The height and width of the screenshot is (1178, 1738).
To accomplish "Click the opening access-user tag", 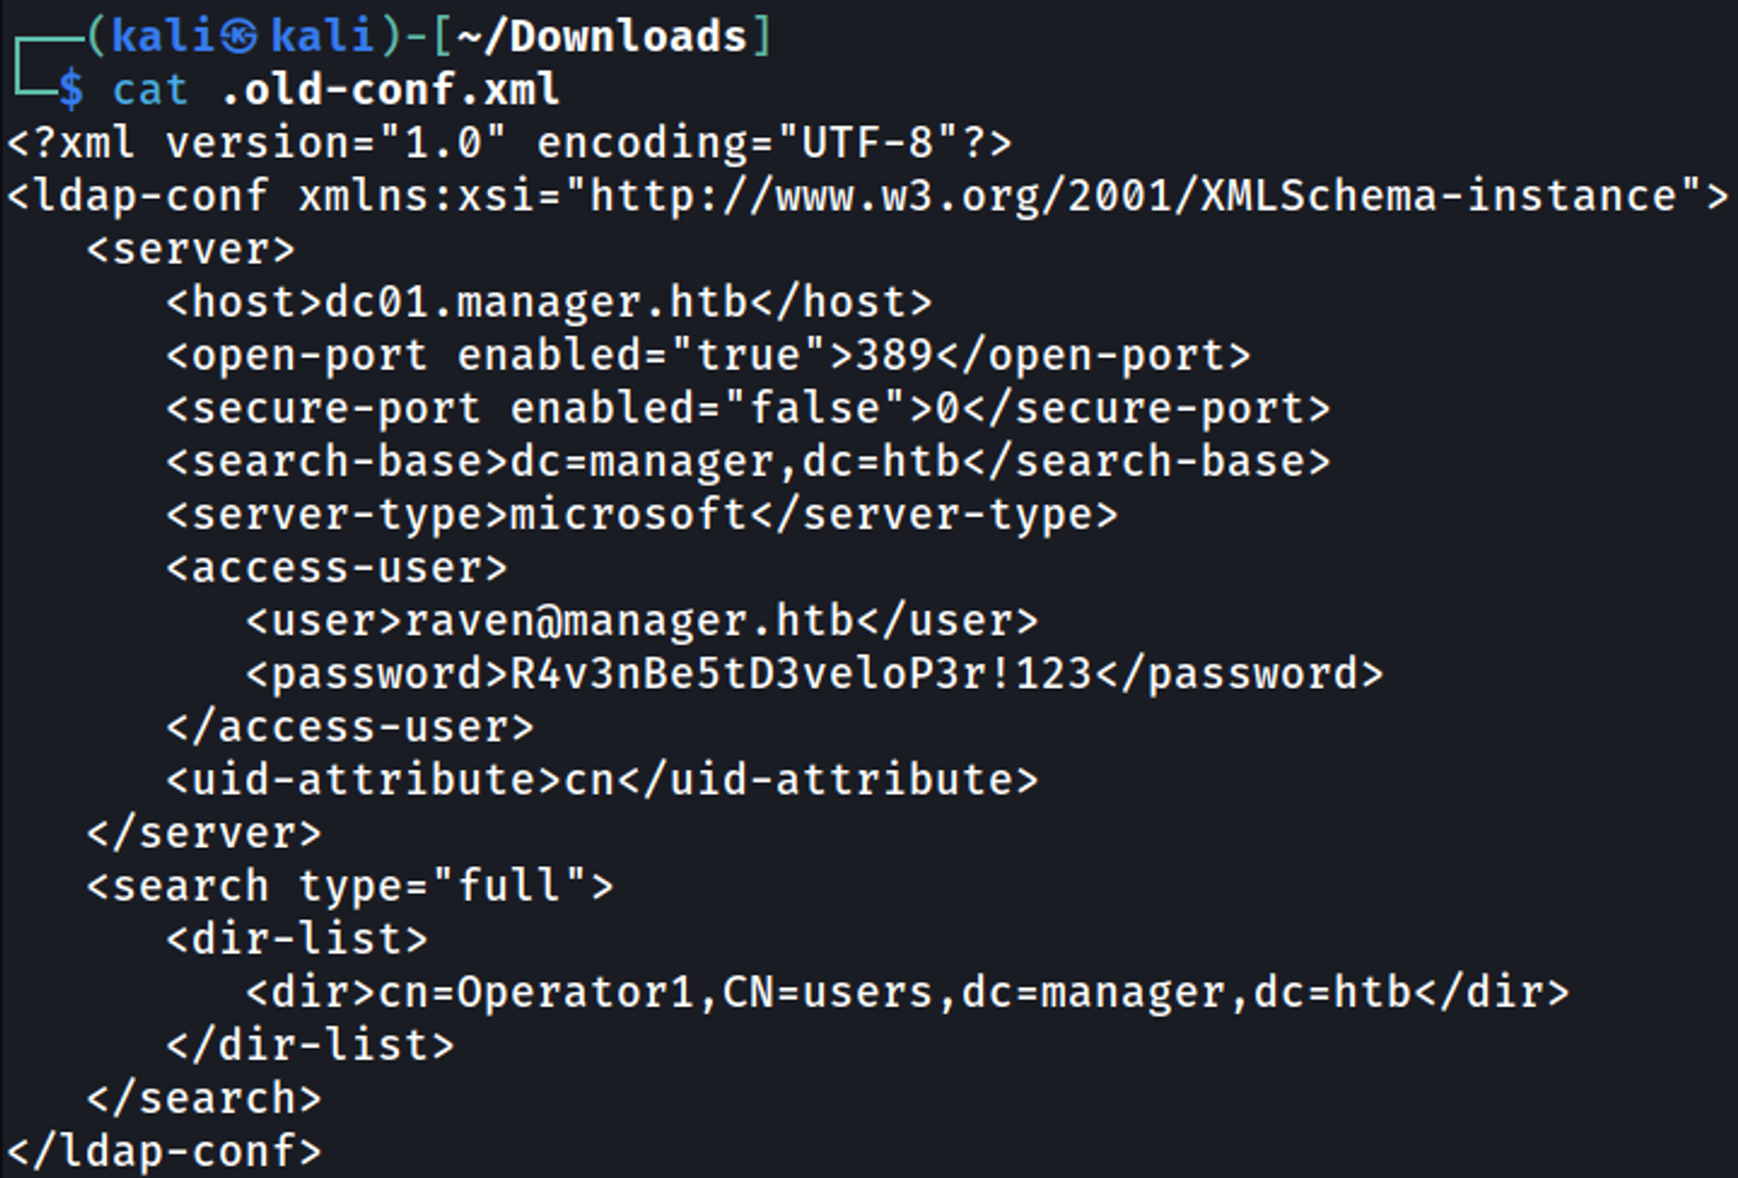I will [337, 568].
